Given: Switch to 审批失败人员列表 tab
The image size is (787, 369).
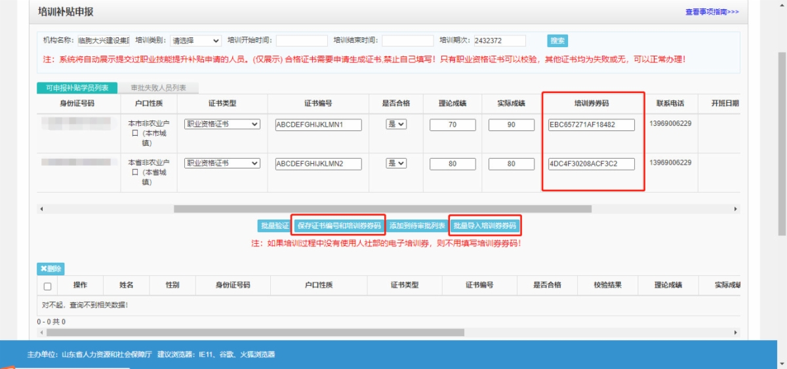Looking at the screenshot, I should coord(158,88).
